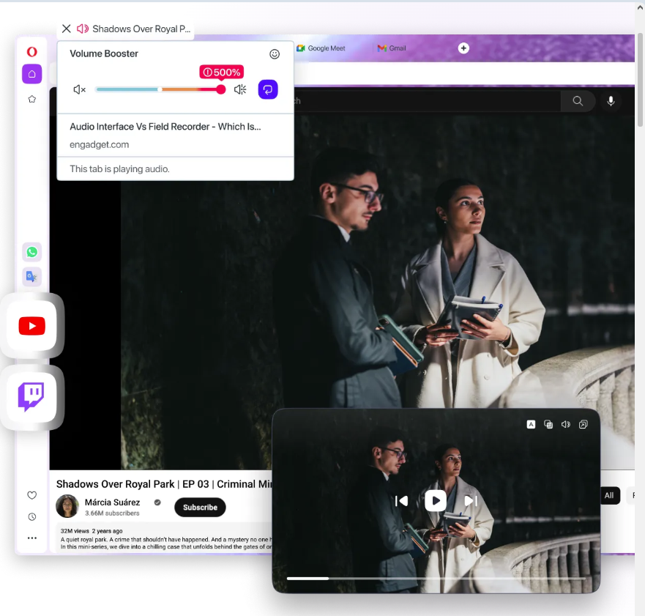Image resolution: width=645 pixels, height=616 pixels.
Task: Click the purple reset volume button
Action: pos(268,89)
